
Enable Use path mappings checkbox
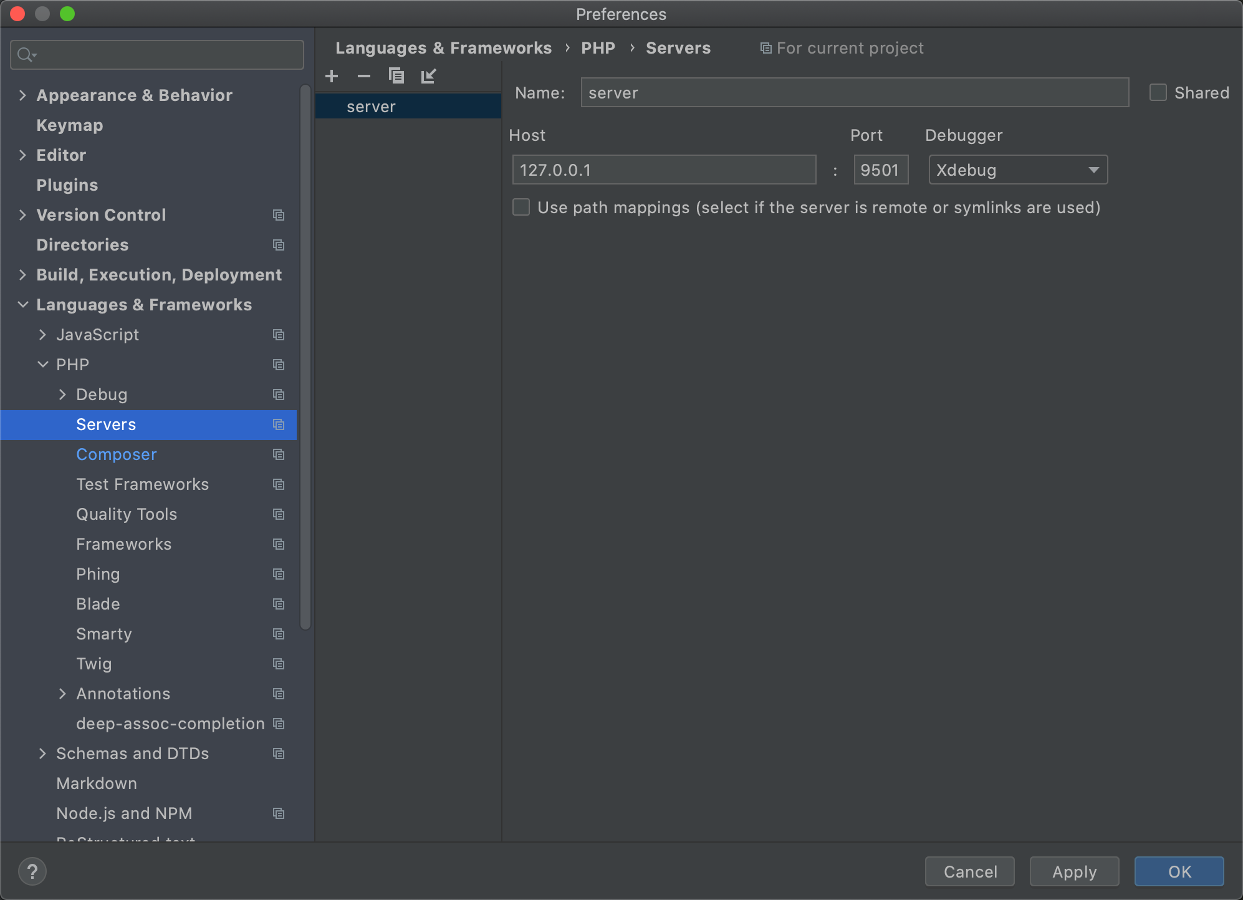point(521,208)
